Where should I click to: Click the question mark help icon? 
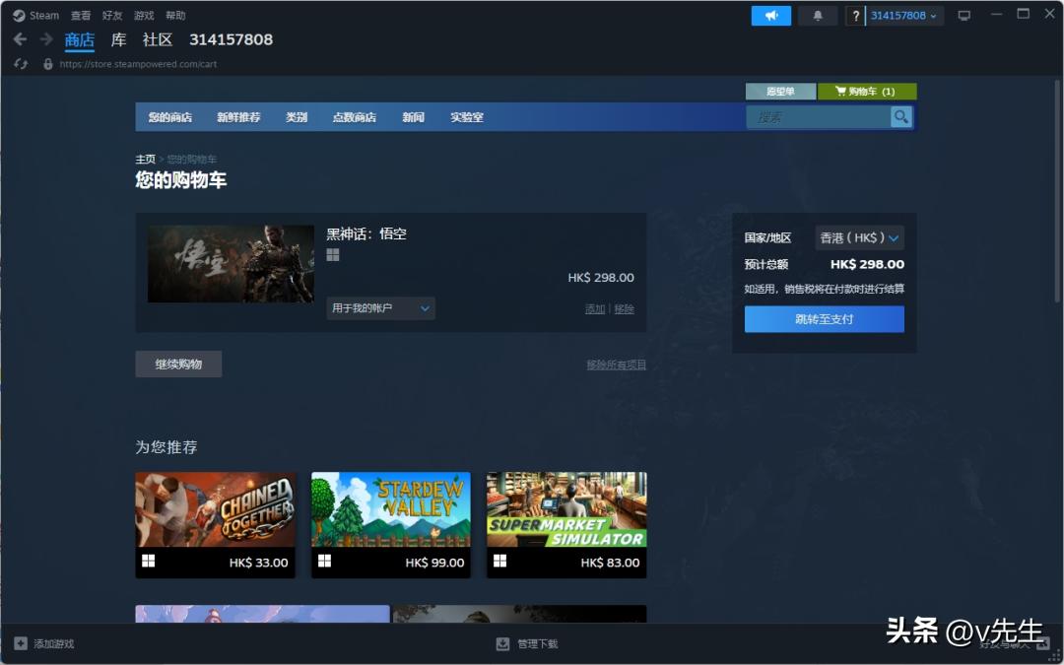tap(856, 16)
